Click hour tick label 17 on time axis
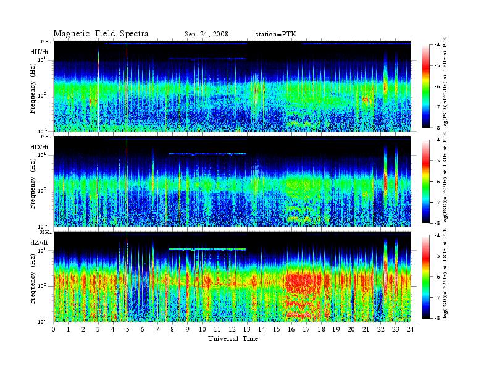The width and height of the screenshot is (489, 378). pos(306,329)
